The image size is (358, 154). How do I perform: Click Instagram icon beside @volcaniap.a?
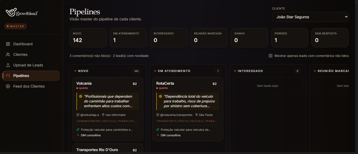coord(78,115)
